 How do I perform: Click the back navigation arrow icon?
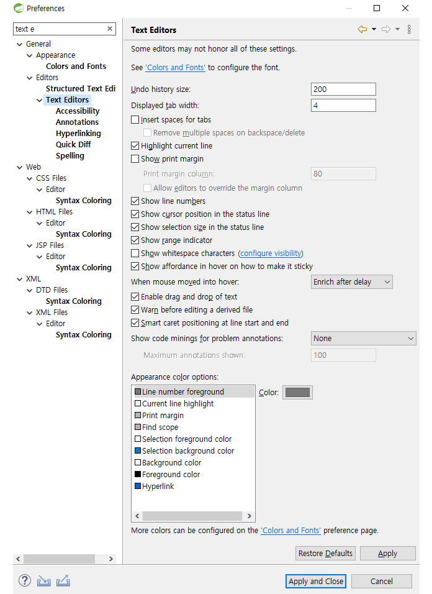click(x=362, y=29)
